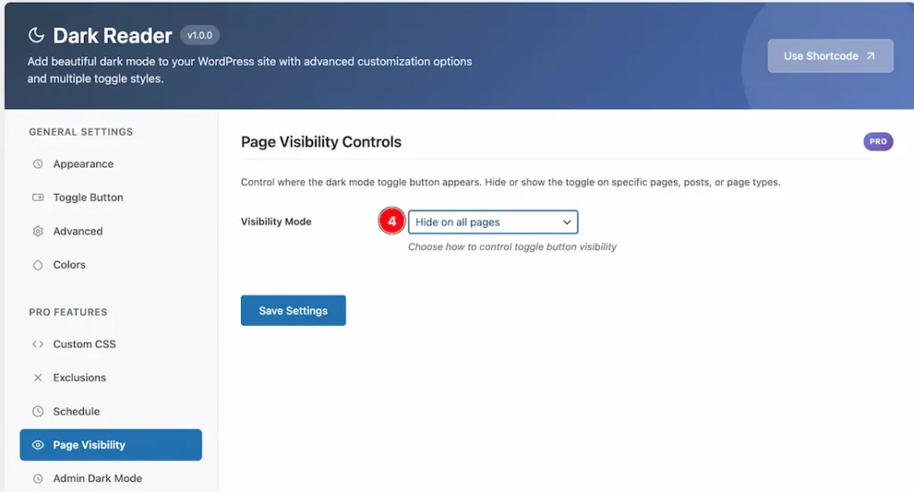Image resolution: width=914 pixels, height=492 pixels.
Task: Open the Visibility Mode dropdown
Action: [x=493, y=222]
